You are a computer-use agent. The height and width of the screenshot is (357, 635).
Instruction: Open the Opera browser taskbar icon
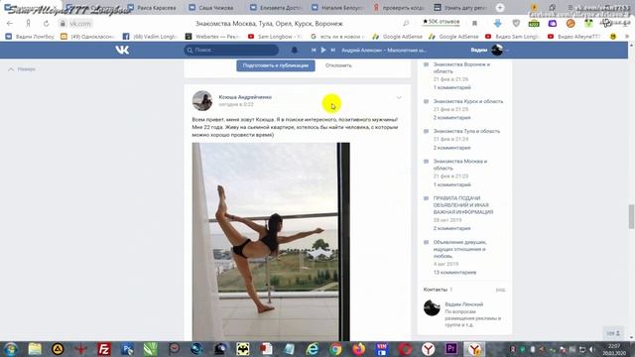tap(405, 349)
